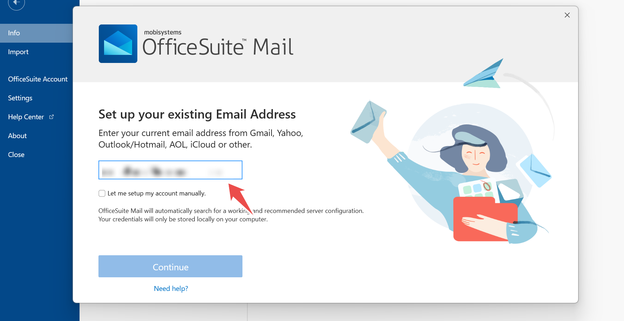
Task: Click the external link icon beside Help Center
Action: (x=52, y=117)
